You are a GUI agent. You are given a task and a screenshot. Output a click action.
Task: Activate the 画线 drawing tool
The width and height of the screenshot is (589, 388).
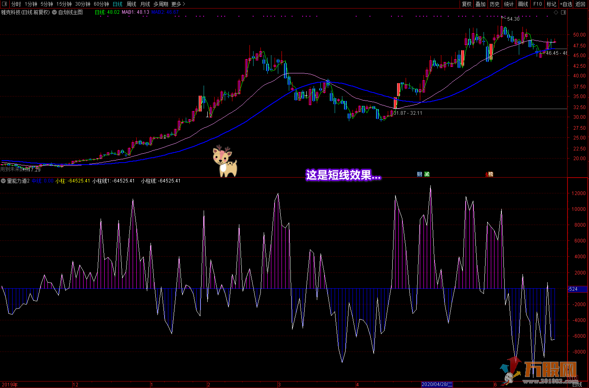pos(523,4)
